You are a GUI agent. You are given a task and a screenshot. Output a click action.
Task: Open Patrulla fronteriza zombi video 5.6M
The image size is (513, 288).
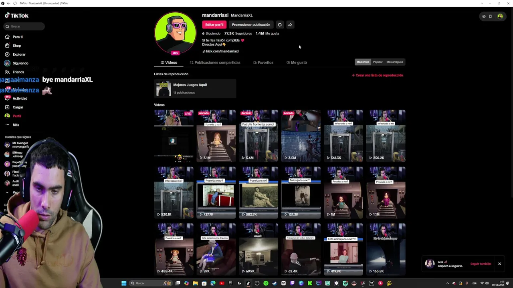[x=259, y=136]
